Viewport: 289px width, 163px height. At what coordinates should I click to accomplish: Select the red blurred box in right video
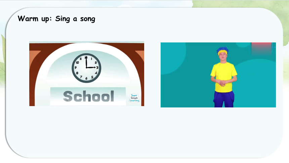261,48
